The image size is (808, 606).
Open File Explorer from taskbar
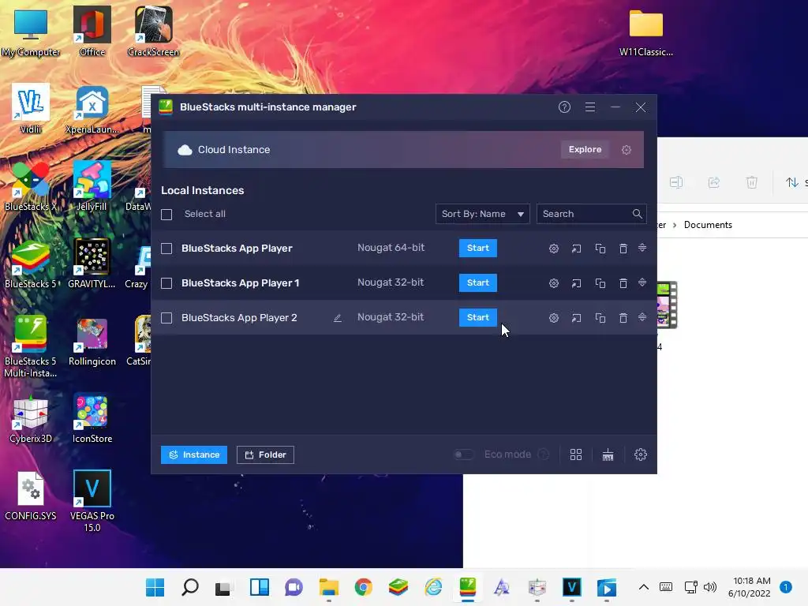point(328,587)
